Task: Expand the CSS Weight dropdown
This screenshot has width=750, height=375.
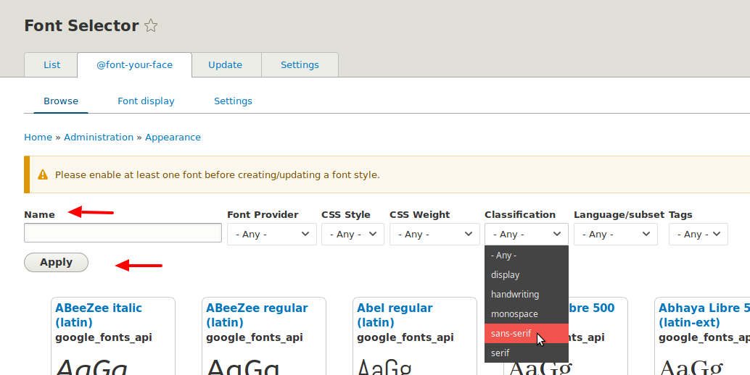Action: pyautogui.click(x=434, y=235)
